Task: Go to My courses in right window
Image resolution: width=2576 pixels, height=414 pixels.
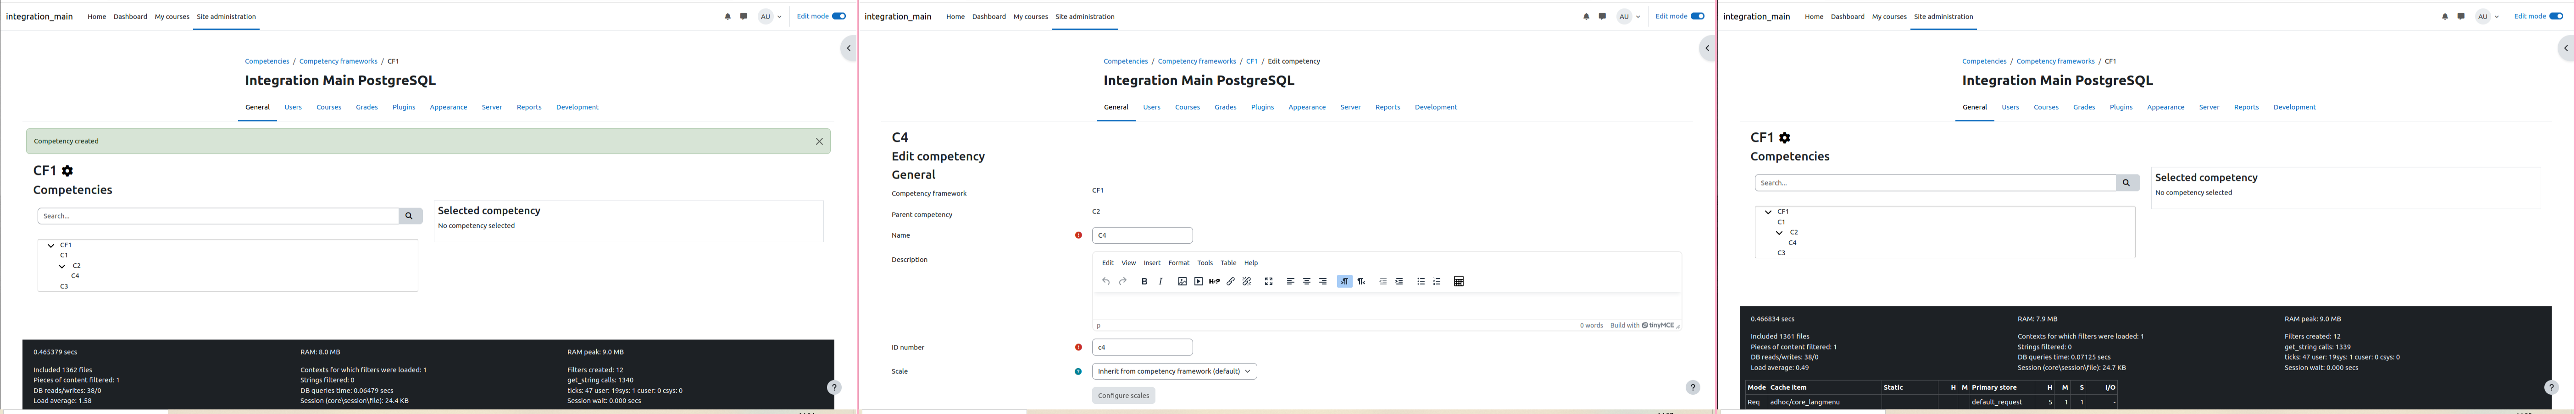Action: point(1889,16)
